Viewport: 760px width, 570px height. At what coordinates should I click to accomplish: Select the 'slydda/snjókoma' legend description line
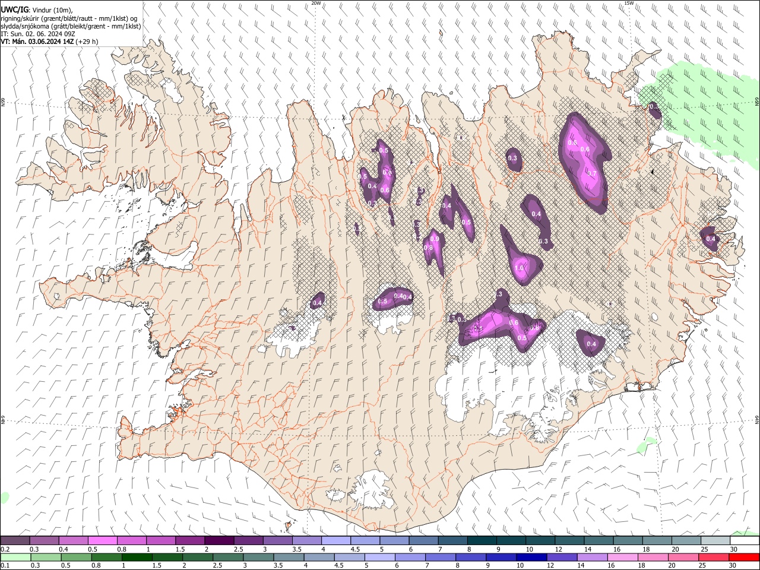pyautogui.click(x=71, y=26)
